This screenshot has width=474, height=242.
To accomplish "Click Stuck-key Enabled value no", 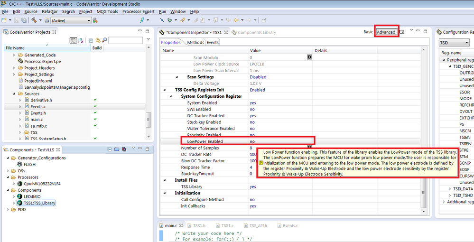I will pos(252,122).
